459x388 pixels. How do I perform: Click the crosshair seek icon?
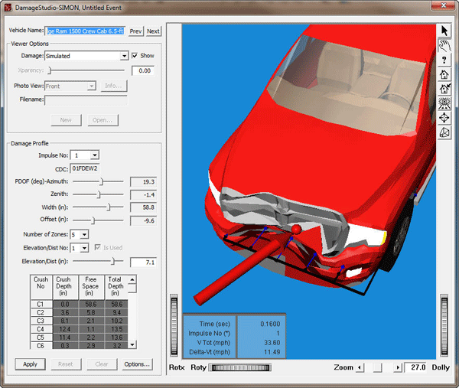click(445, 118)
